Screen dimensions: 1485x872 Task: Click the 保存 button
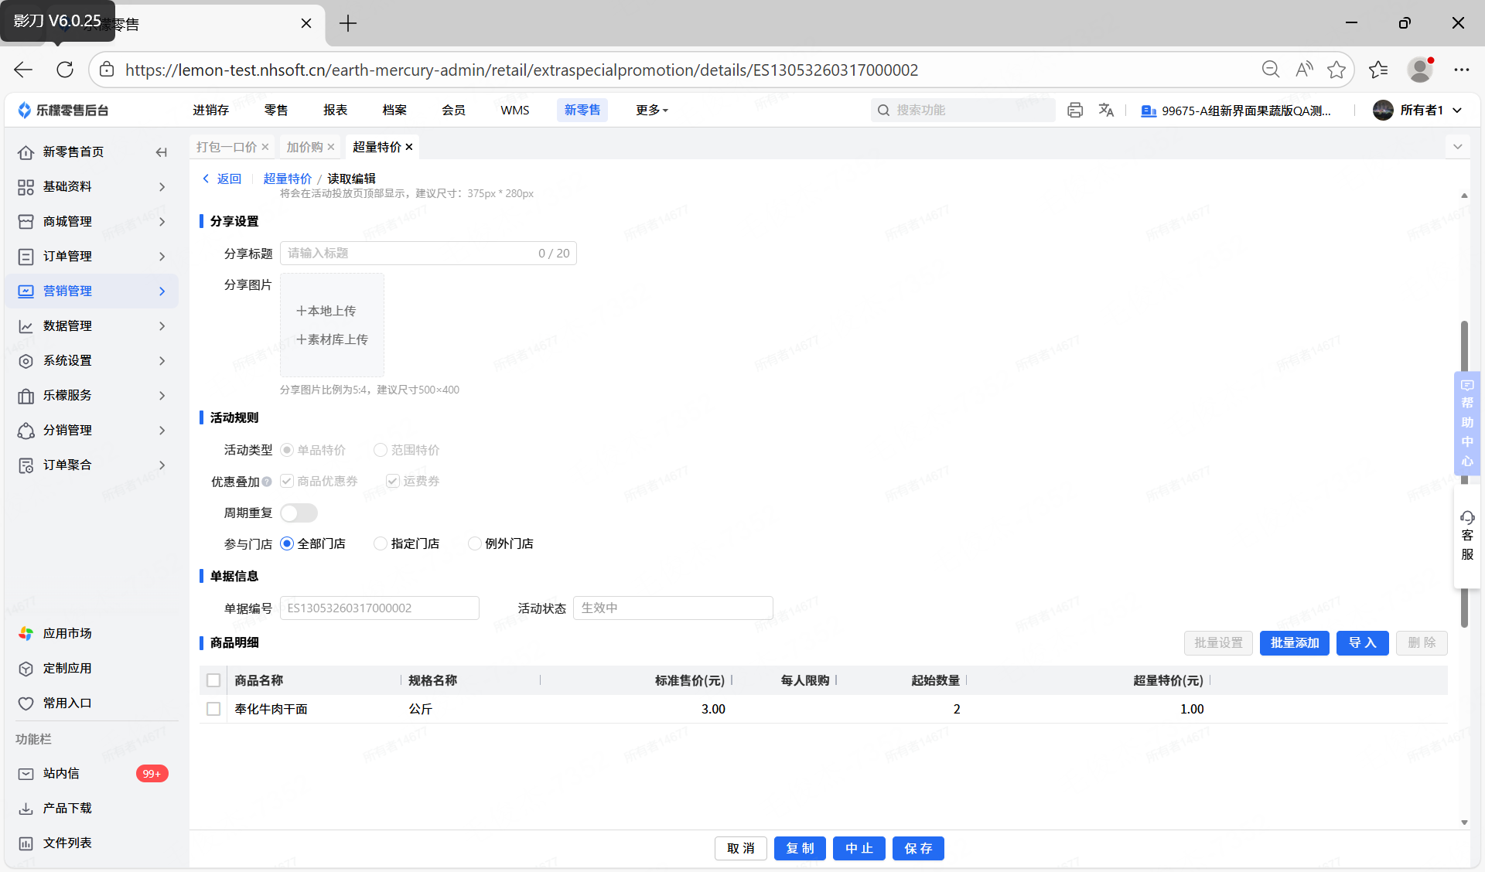[917, 848]
